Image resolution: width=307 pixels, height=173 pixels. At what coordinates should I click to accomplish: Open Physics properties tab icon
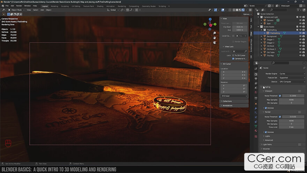256,117
